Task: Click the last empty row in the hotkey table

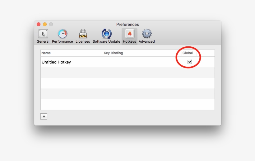Action: (127, 104)
